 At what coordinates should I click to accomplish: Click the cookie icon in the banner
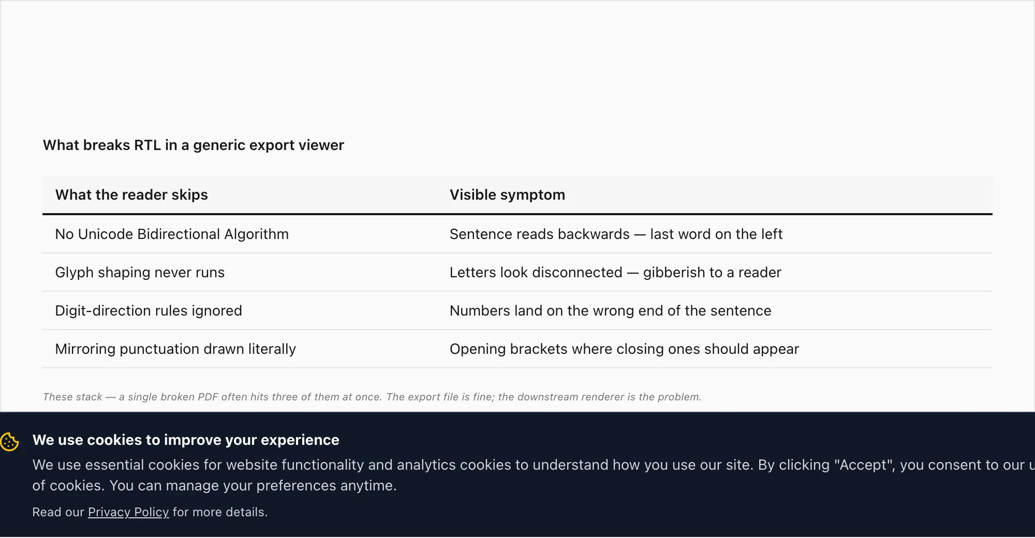click(9, 441)
